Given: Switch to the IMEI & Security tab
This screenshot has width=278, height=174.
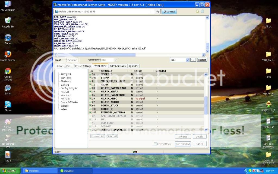Looking at the screenshot, I should pyautogui.click(x=118, y=66).
